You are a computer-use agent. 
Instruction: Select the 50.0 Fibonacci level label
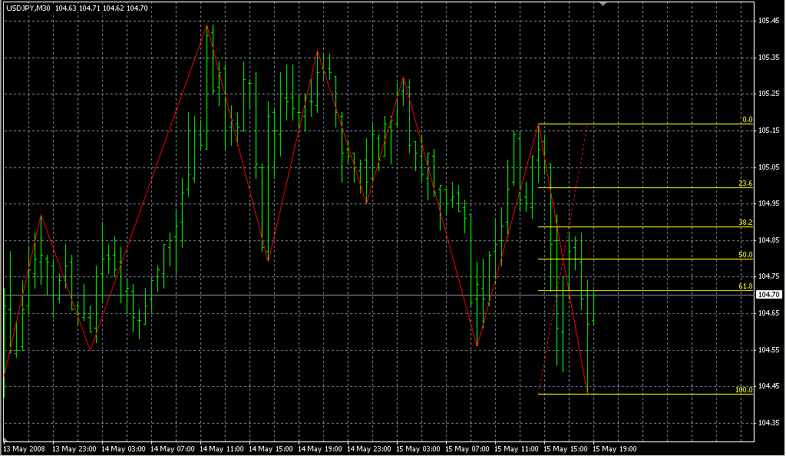(745, 255)
